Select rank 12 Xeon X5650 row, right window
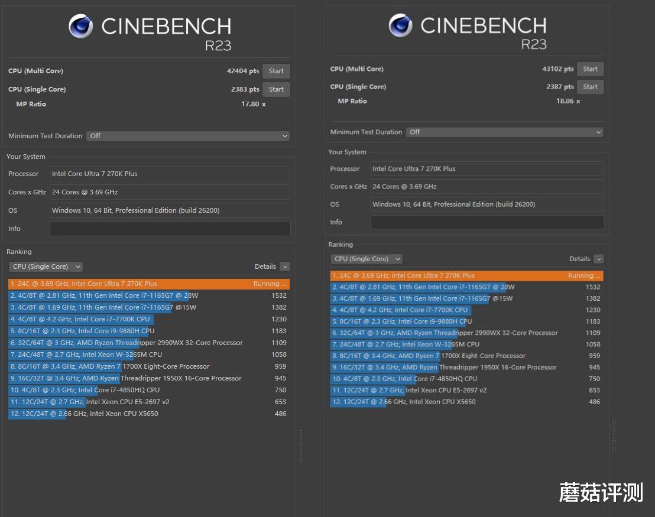This screenshot has height=517, width=655. pos(466,402)
